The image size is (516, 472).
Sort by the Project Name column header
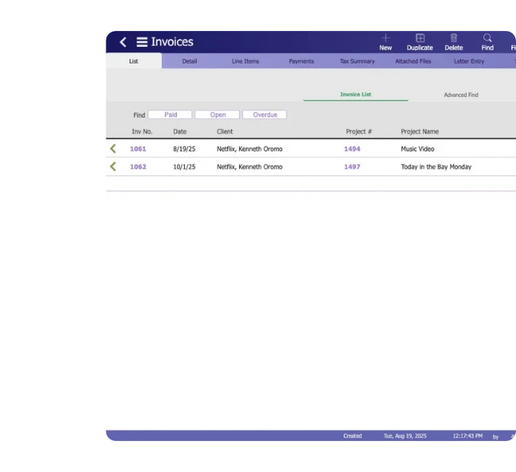420,132
